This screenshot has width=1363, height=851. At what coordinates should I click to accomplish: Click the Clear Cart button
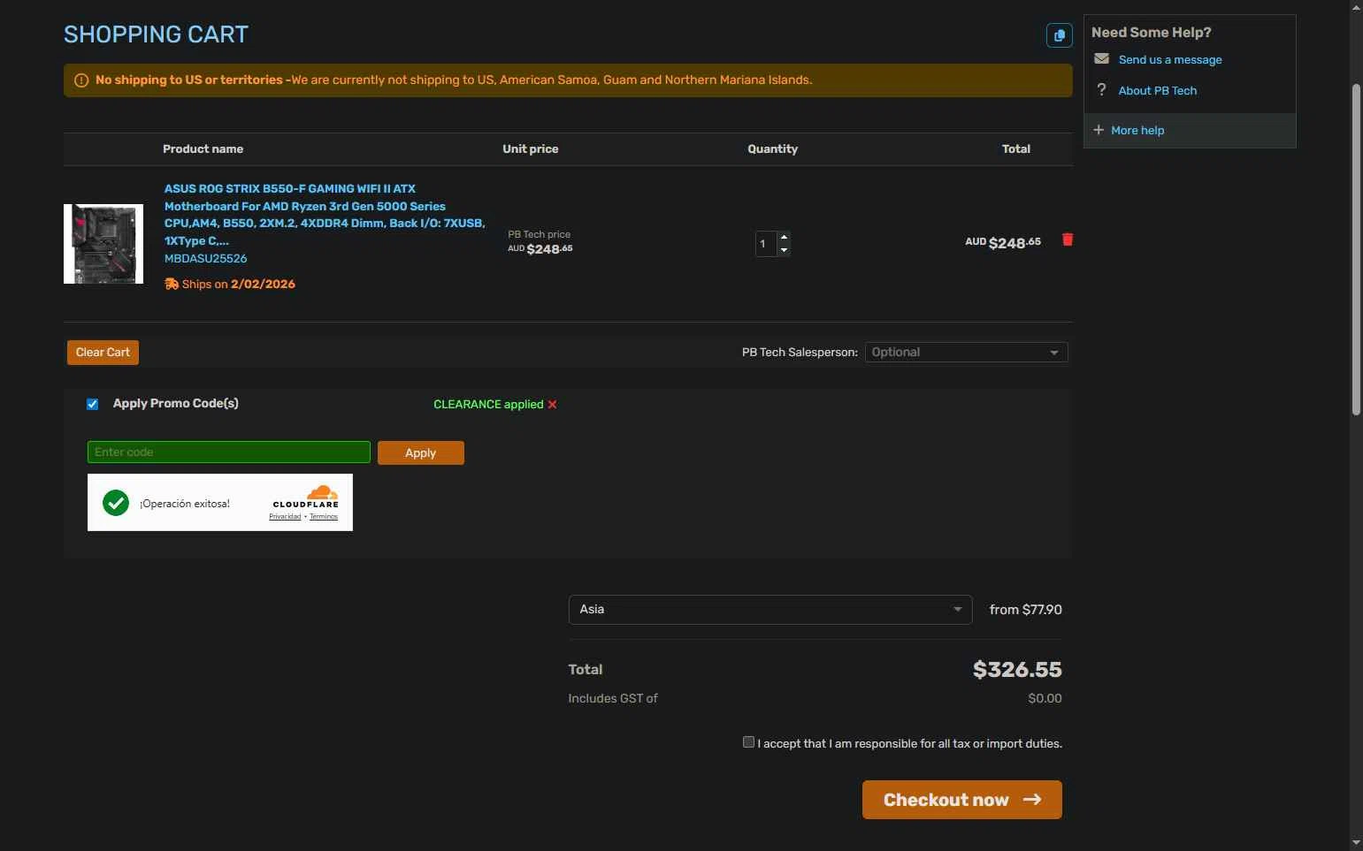103,353
